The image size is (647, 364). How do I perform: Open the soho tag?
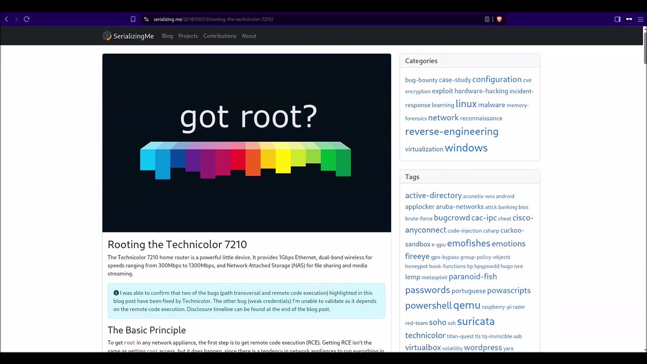click(438, 322)
